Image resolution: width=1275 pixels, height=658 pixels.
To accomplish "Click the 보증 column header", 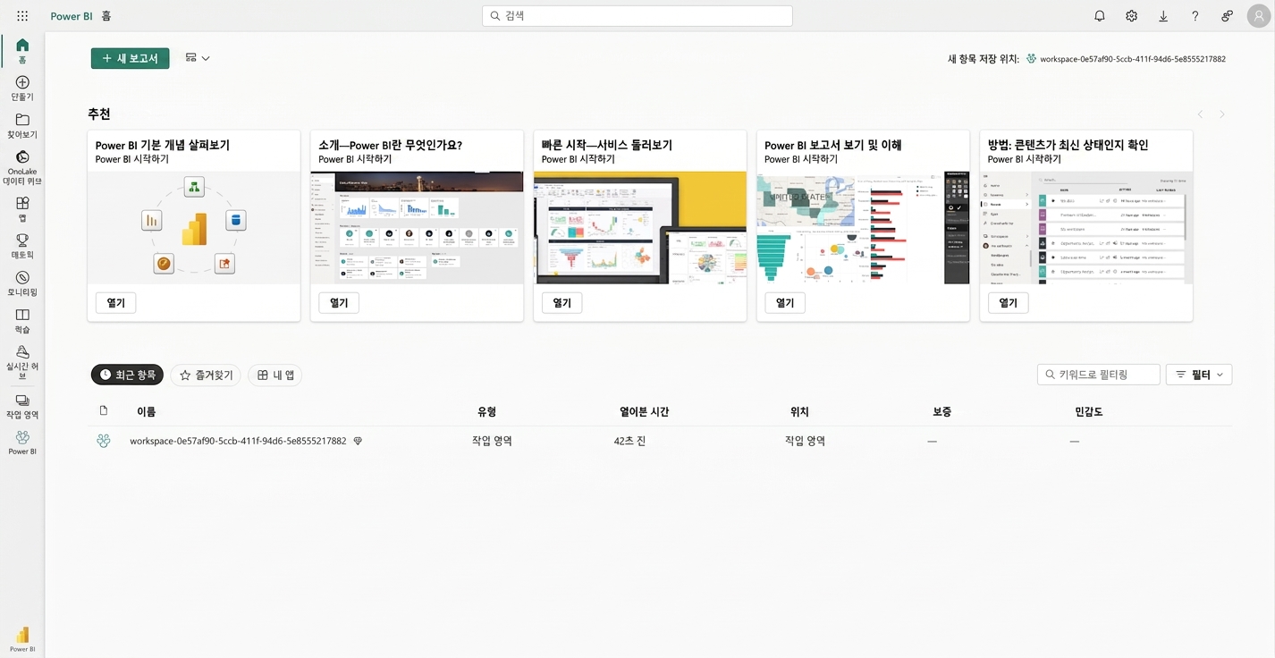I will tap(941, 411).
